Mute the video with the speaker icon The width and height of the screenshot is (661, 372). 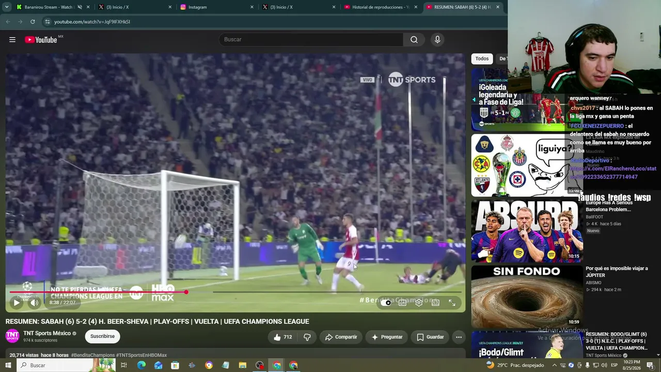click(34, 303)
